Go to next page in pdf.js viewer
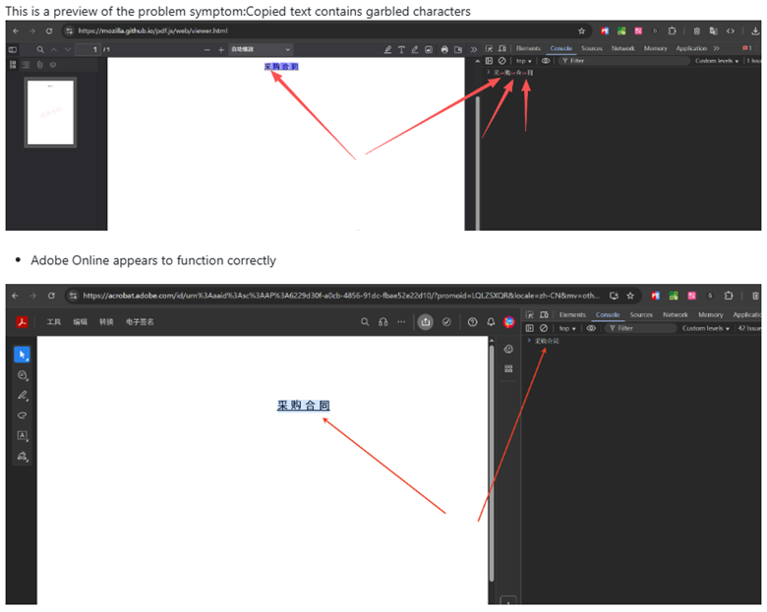 click(68, 49)
